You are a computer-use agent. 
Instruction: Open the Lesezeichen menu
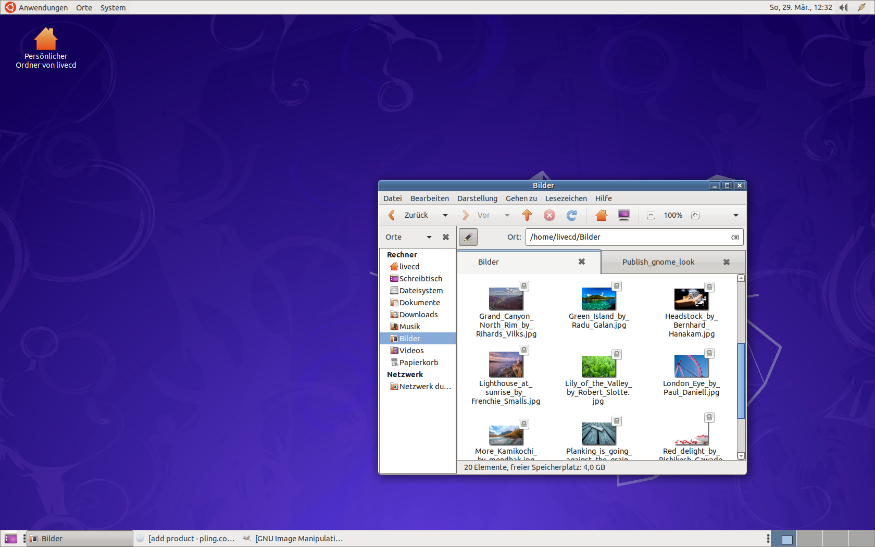566,198
